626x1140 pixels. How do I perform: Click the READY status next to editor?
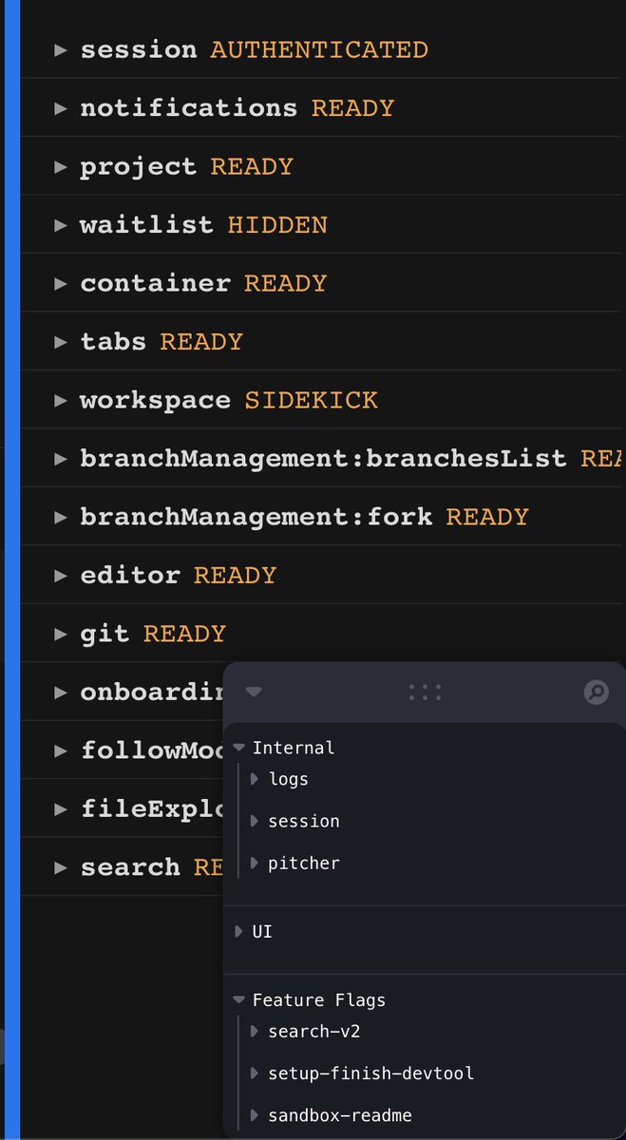[x=236, y=576]
